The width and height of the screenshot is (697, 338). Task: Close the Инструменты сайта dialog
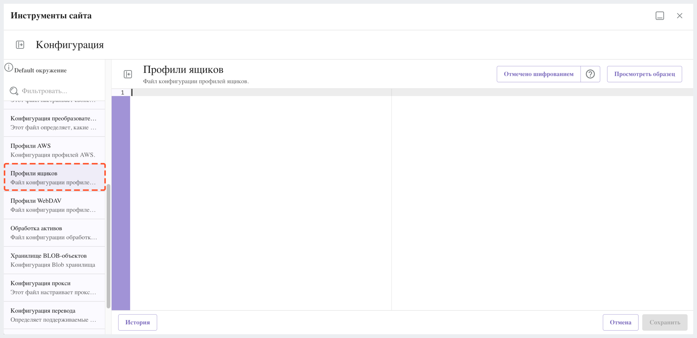tap(679, 16)
